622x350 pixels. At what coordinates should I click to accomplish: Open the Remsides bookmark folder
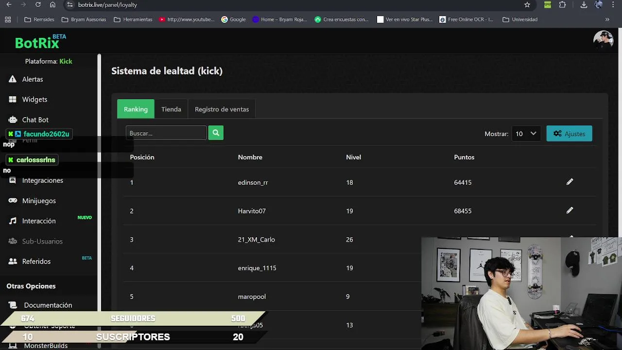[x=39, y=19]
